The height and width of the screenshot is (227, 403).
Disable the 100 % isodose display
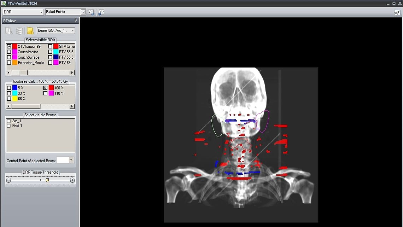[45, 88]
